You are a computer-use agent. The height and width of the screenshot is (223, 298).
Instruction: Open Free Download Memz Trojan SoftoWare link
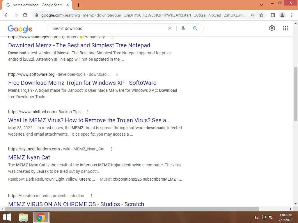click(82, 83)
